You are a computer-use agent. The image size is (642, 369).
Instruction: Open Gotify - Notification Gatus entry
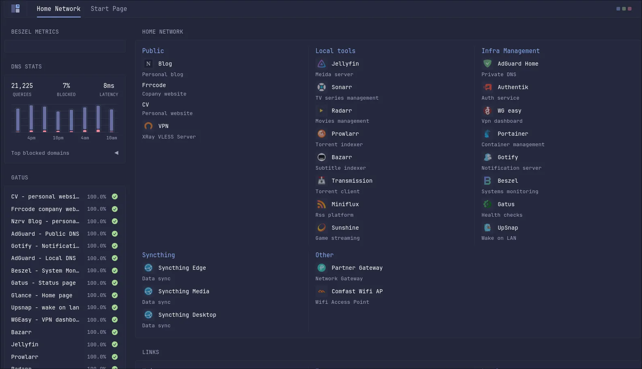pyautogui.click(x=45, y=246)
